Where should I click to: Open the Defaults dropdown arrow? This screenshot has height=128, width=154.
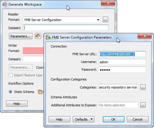point(91,119)
